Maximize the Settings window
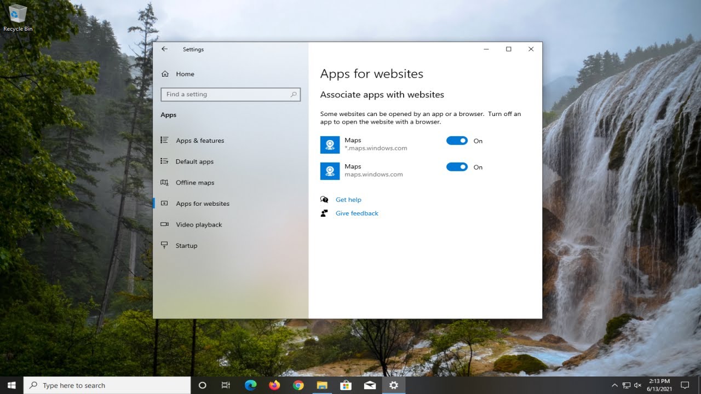The image size is (701, 394). [508, 49]
